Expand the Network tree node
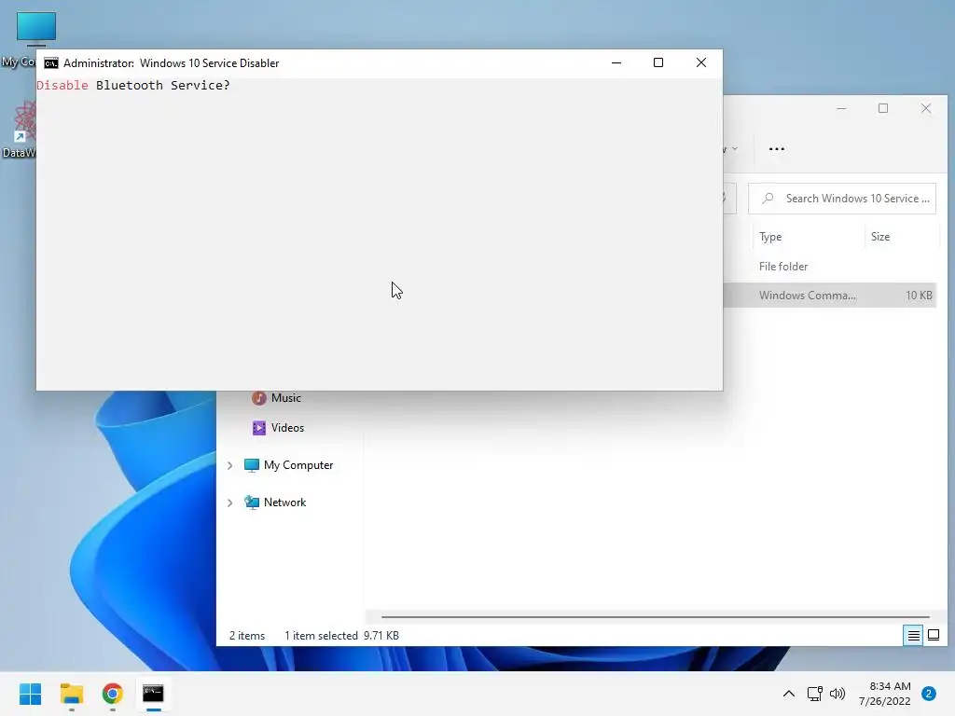Screen dimensions: 955x716 pyautogui.click(x=229, y=503)
